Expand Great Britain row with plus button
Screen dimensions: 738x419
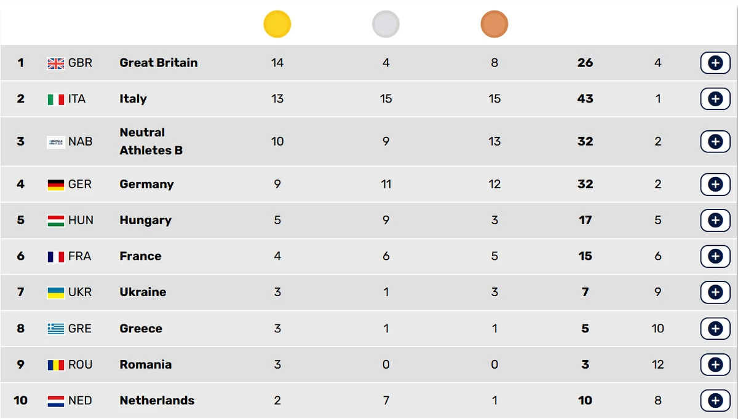pos(715,63)
